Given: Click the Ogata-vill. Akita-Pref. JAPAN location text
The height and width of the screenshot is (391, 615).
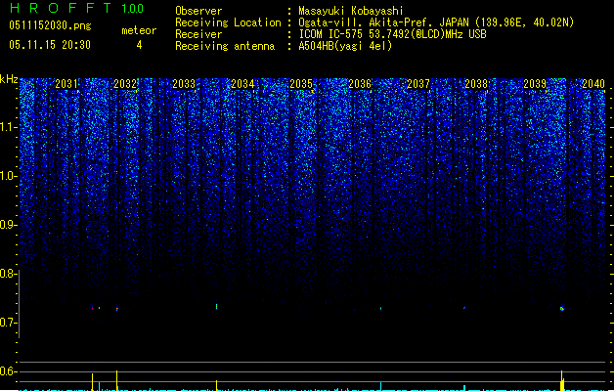Looking at the screenshot, I should (x=436, y=22).
